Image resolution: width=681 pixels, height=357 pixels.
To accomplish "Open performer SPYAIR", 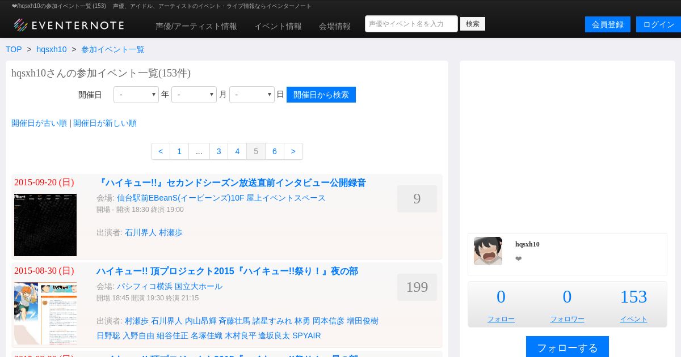I will 306,335.
